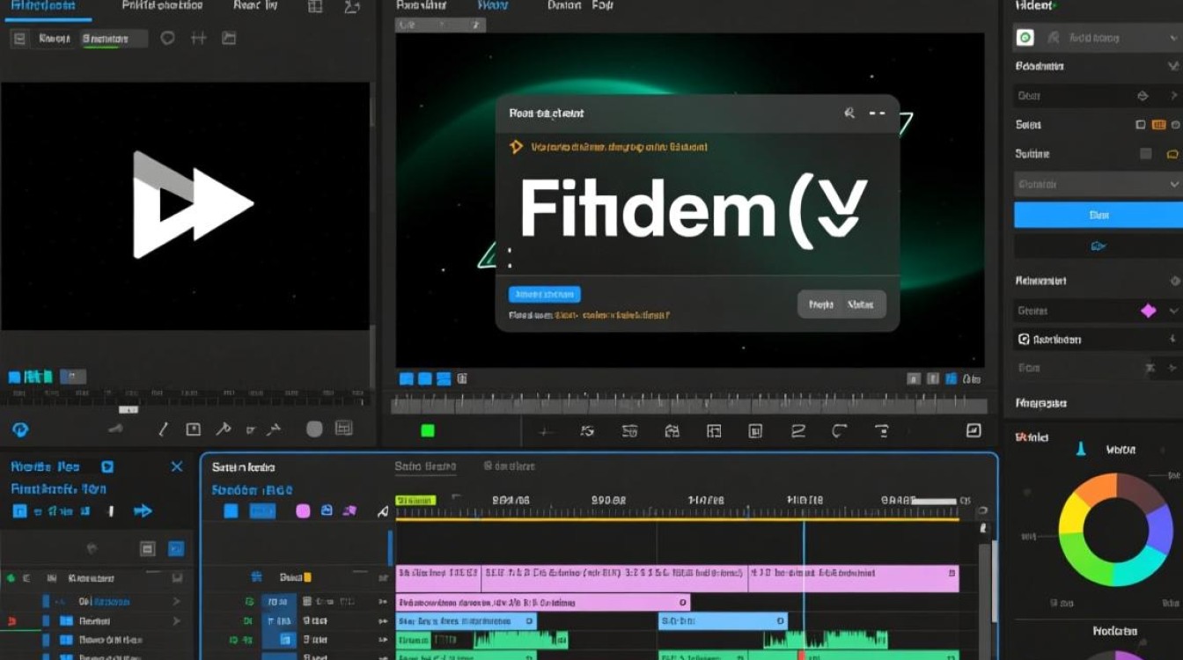Screen dimensions: 1183x660
Task: Click the yellow-green timecode label in timeline
Action: tap(415, 500)
